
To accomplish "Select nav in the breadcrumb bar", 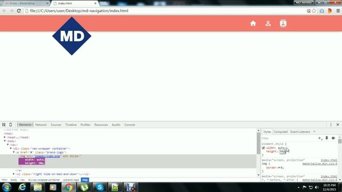I will coord(22,180).
